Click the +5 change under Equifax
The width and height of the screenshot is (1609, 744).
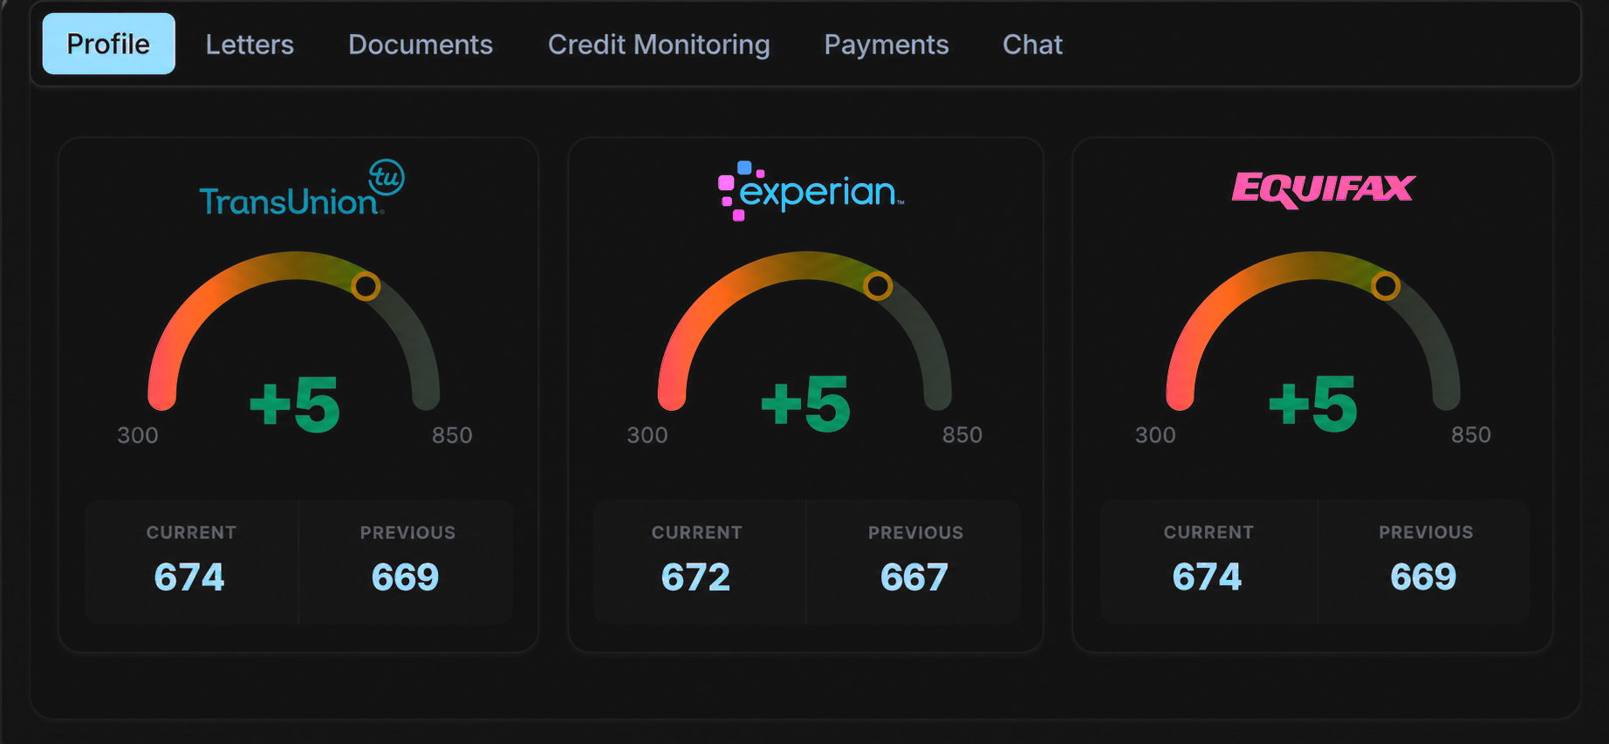tap(1313, 404)
